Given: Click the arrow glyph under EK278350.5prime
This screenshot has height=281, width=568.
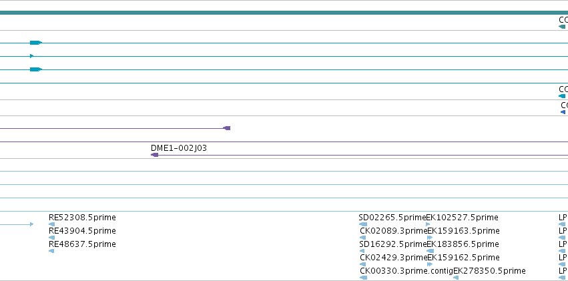Looking at the screenshot, I should [x=456, y=278].
